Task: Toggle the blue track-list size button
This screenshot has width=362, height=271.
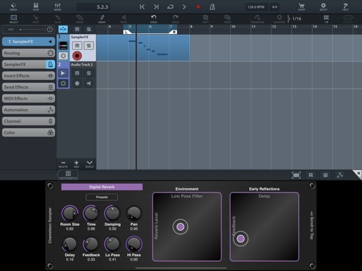Action: tap(63, 29)
